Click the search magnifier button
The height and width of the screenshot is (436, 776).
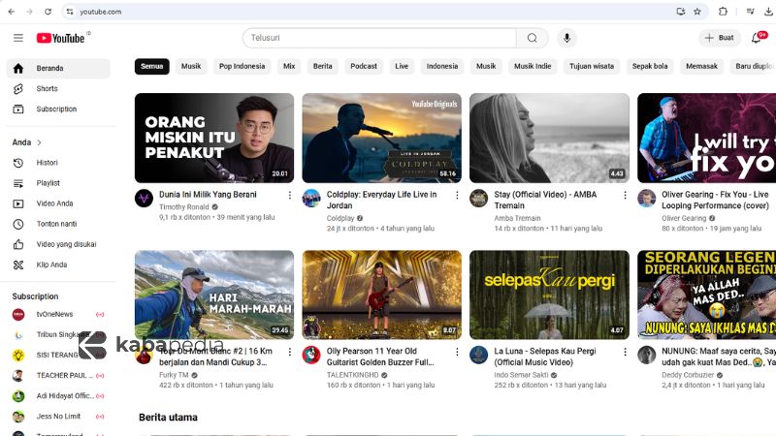[532, 38]
